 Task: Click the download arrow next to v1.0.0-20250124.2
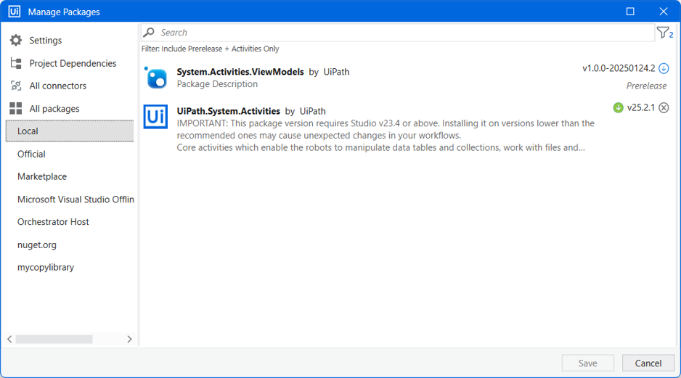[664, 69]
